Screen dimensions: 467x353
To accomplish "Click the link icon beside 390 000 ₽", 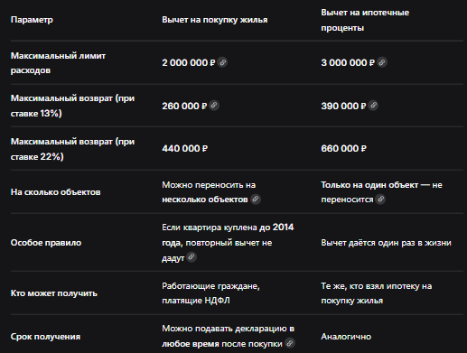I will coord(373,106).
